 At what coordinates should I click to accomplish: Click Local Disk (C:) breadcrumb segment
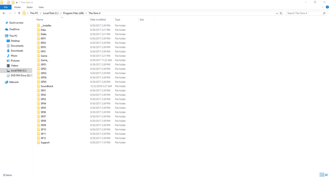click(x=51, y=13)
